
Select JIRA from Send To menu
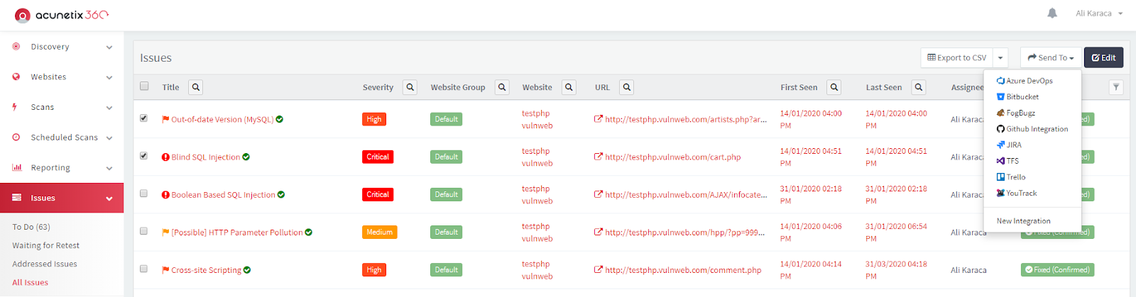pos(1009,145)
